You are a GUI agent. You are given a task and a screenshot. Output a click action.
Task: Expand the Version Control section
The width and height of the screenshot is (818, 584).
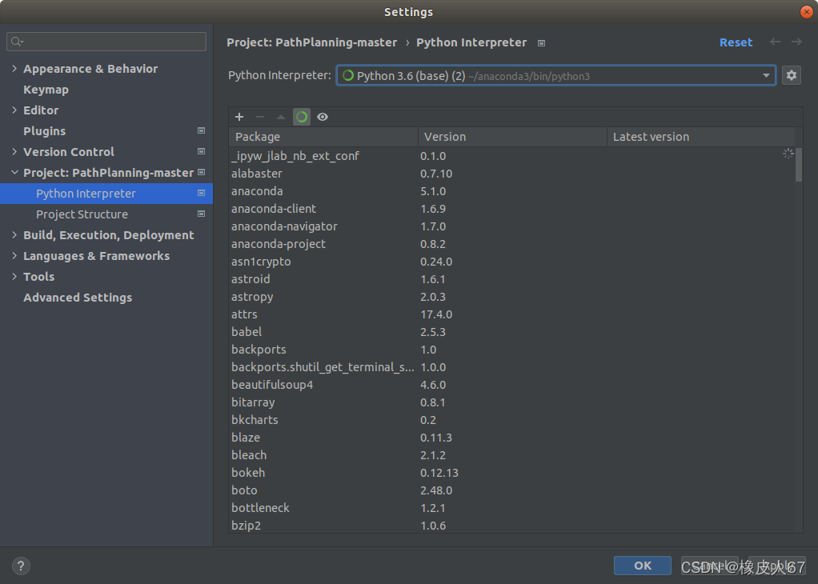point(14,152)
